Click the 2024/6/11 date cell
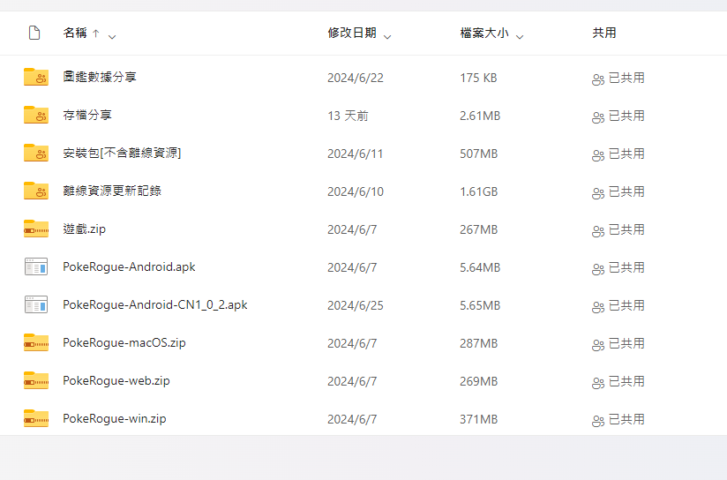 click(356, 154)
